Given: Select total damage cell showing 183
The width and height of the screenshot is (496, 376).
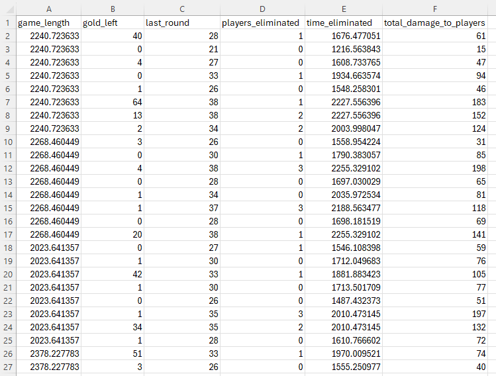Looking at the screenshot, I should [x=435, y=102].
